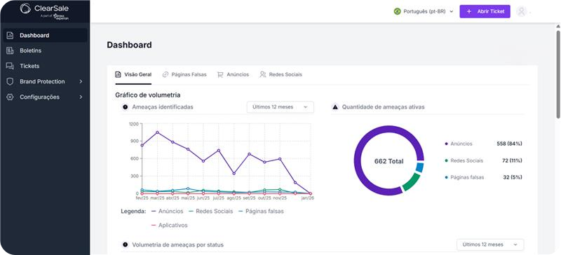Click the Brand Protection shield icon
The width and height of the screenshot is (561, 255).
pos(10,81)
